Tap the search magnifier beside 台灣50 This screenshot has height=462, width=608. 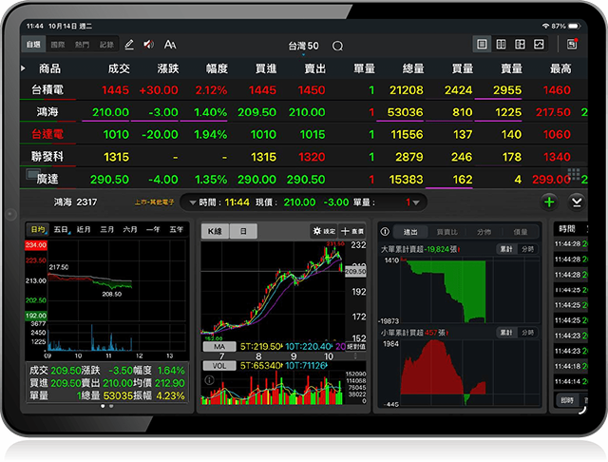337,47
